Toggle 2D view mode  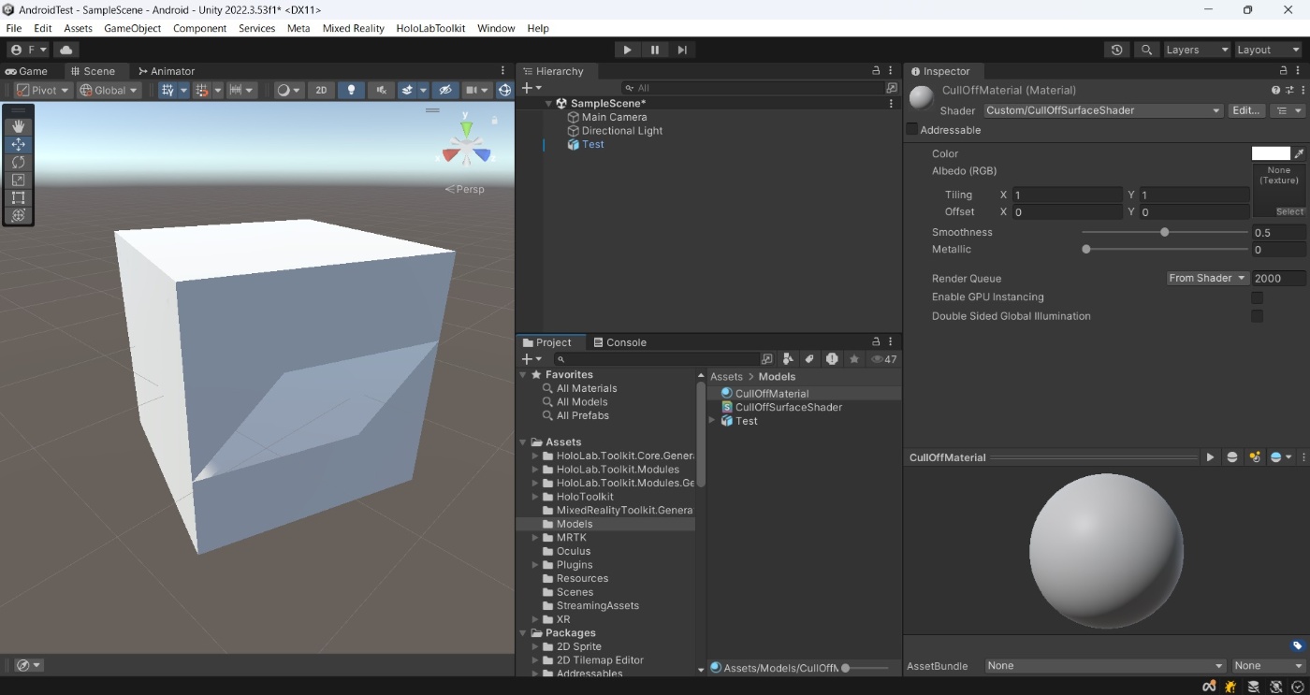[321, 90]
